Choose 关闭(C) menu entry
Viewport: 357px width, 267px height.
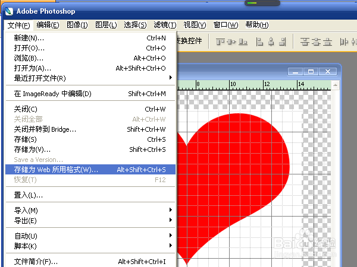(x=90, y=109)
